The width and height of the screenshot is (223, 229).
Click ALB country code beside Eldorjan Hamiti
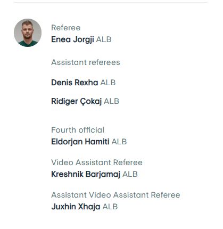coord(119,142)
